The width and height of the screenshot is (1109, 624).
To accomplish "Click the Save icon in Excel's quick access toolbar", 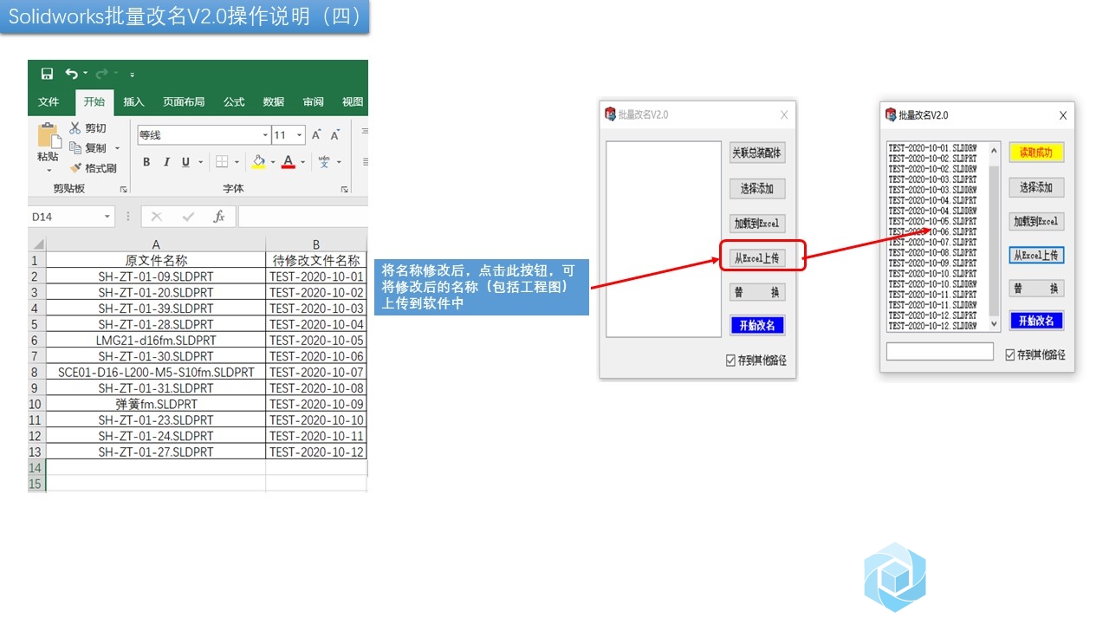I will click(47, 75).
